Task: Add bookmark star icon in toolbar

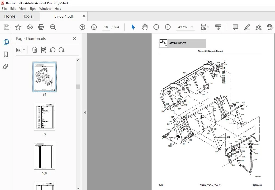Action: [18, 27]
